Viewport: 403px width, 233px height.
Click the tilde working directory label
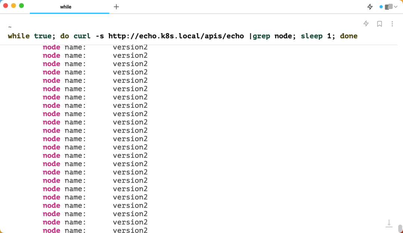point(10,27)
